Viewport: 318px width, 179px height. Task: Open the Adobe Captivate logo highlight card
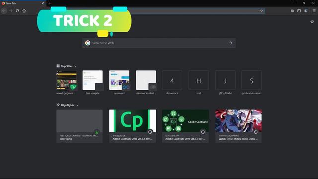(x=185, y=126)
